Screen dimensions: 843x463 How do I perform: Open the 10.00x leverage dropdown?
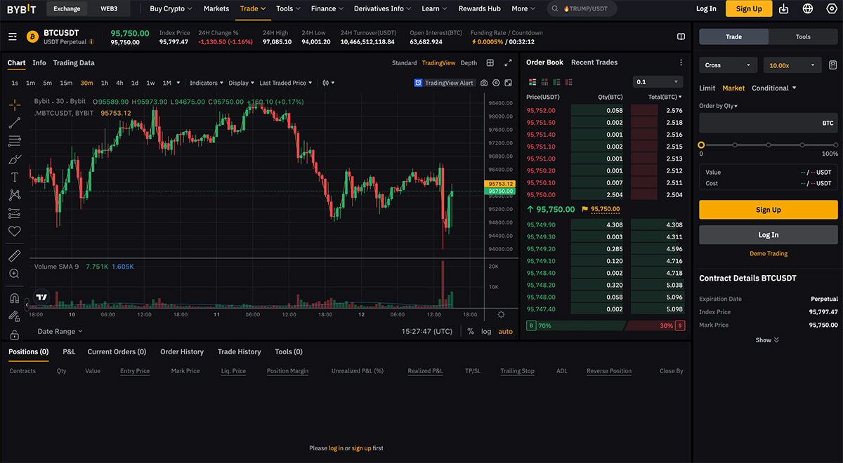pos(792,65)
